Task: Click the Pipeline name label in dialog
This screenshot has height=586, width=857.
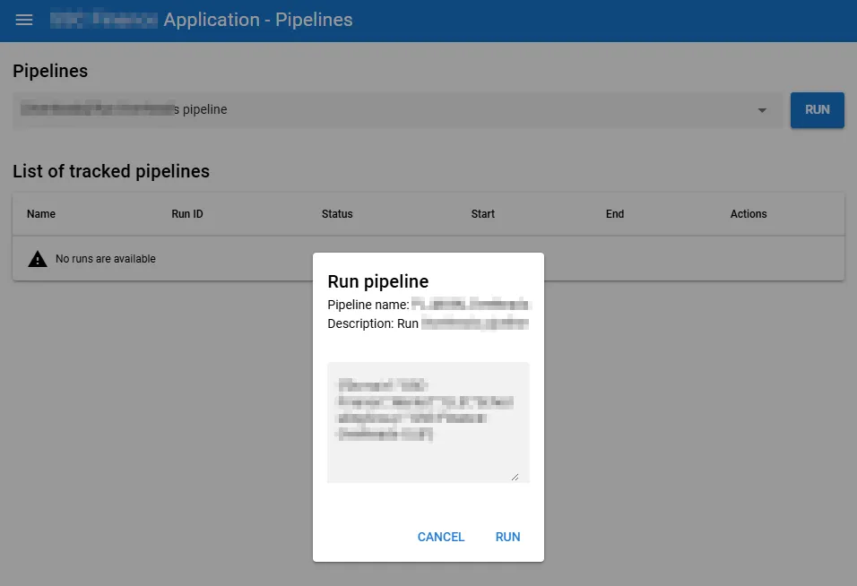Action: (368, 305)
